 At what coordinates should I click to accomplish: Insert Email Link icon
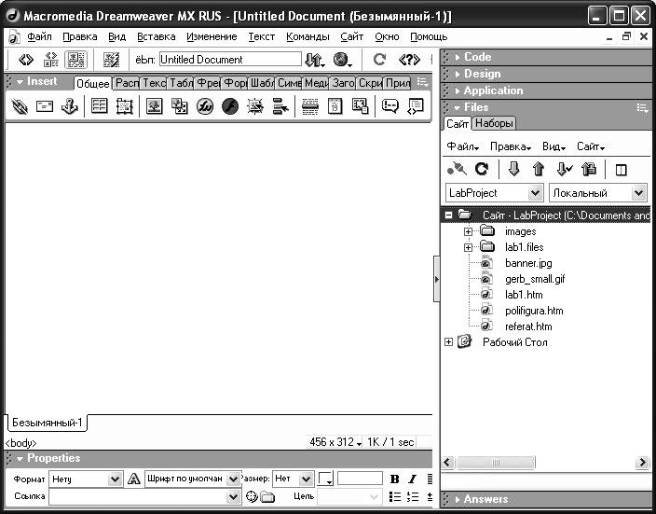[45, 106]
